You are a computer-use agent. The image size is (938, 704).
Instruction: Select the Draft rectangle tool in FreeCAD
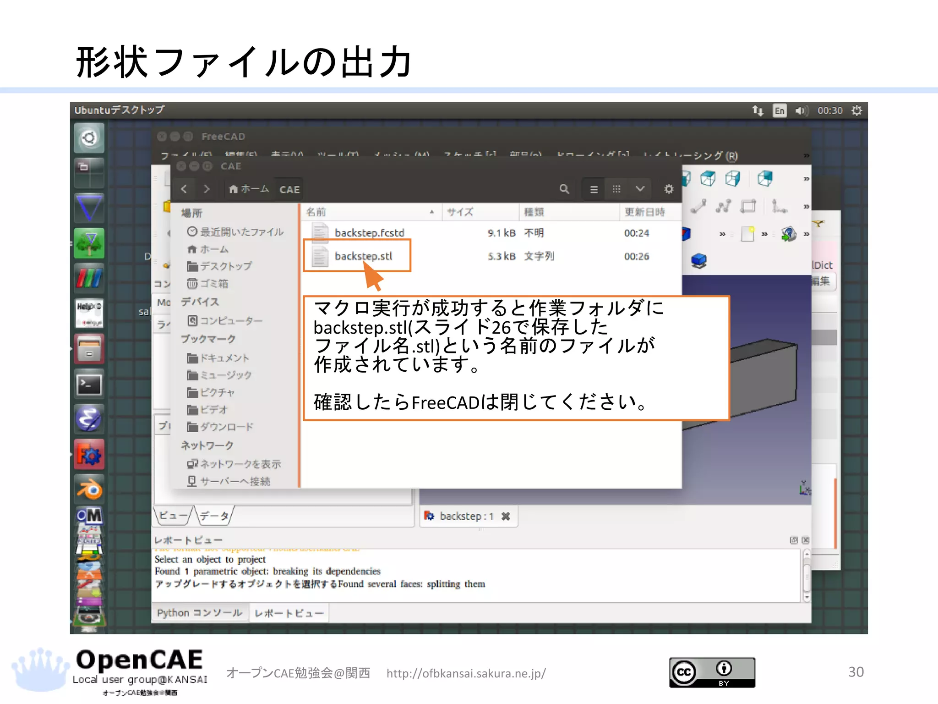point(748,206)
